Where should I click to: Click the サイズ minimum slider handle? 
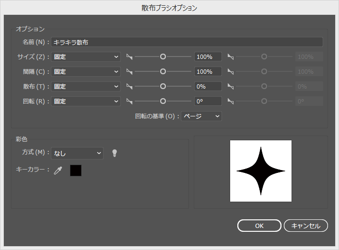point(163,57)
